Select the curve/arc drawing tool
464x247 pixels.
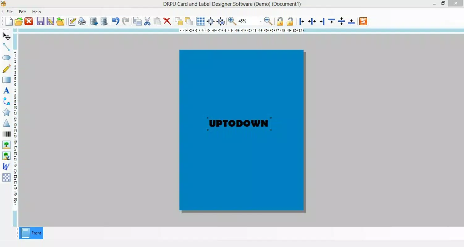pyautogui.click(x=6, y=101)
